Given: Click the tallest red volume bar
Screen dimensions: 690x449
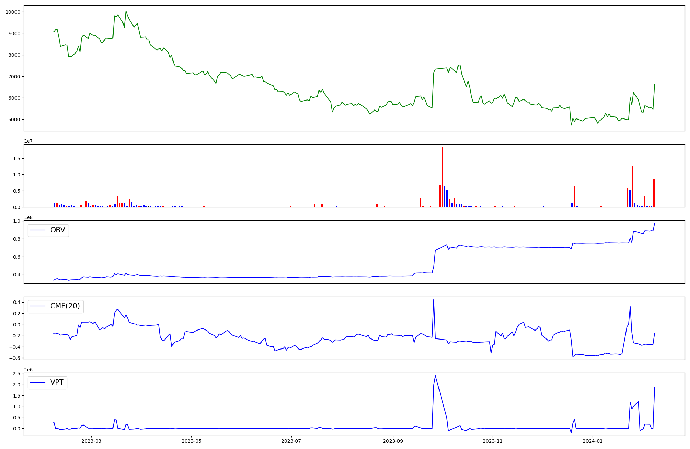Looking at the screenshot, I should 442,177.
